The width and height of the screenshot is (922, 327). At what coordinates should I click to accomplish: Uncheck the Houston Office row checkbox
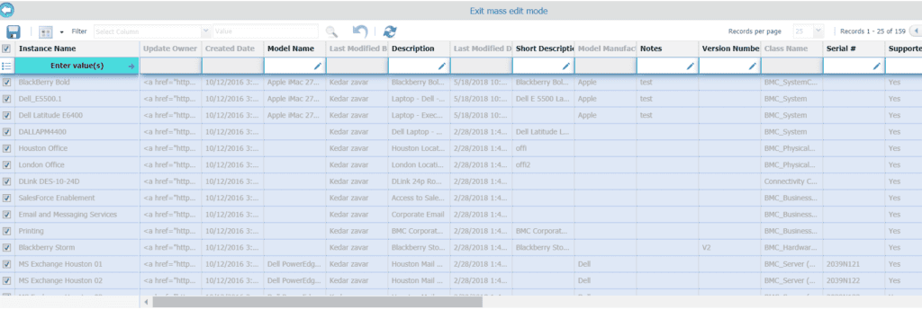click(6, 148)
